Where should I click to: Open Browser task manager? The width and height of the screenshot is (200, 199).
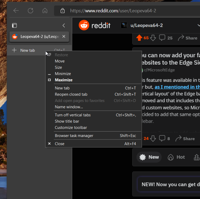pos(93,136)
